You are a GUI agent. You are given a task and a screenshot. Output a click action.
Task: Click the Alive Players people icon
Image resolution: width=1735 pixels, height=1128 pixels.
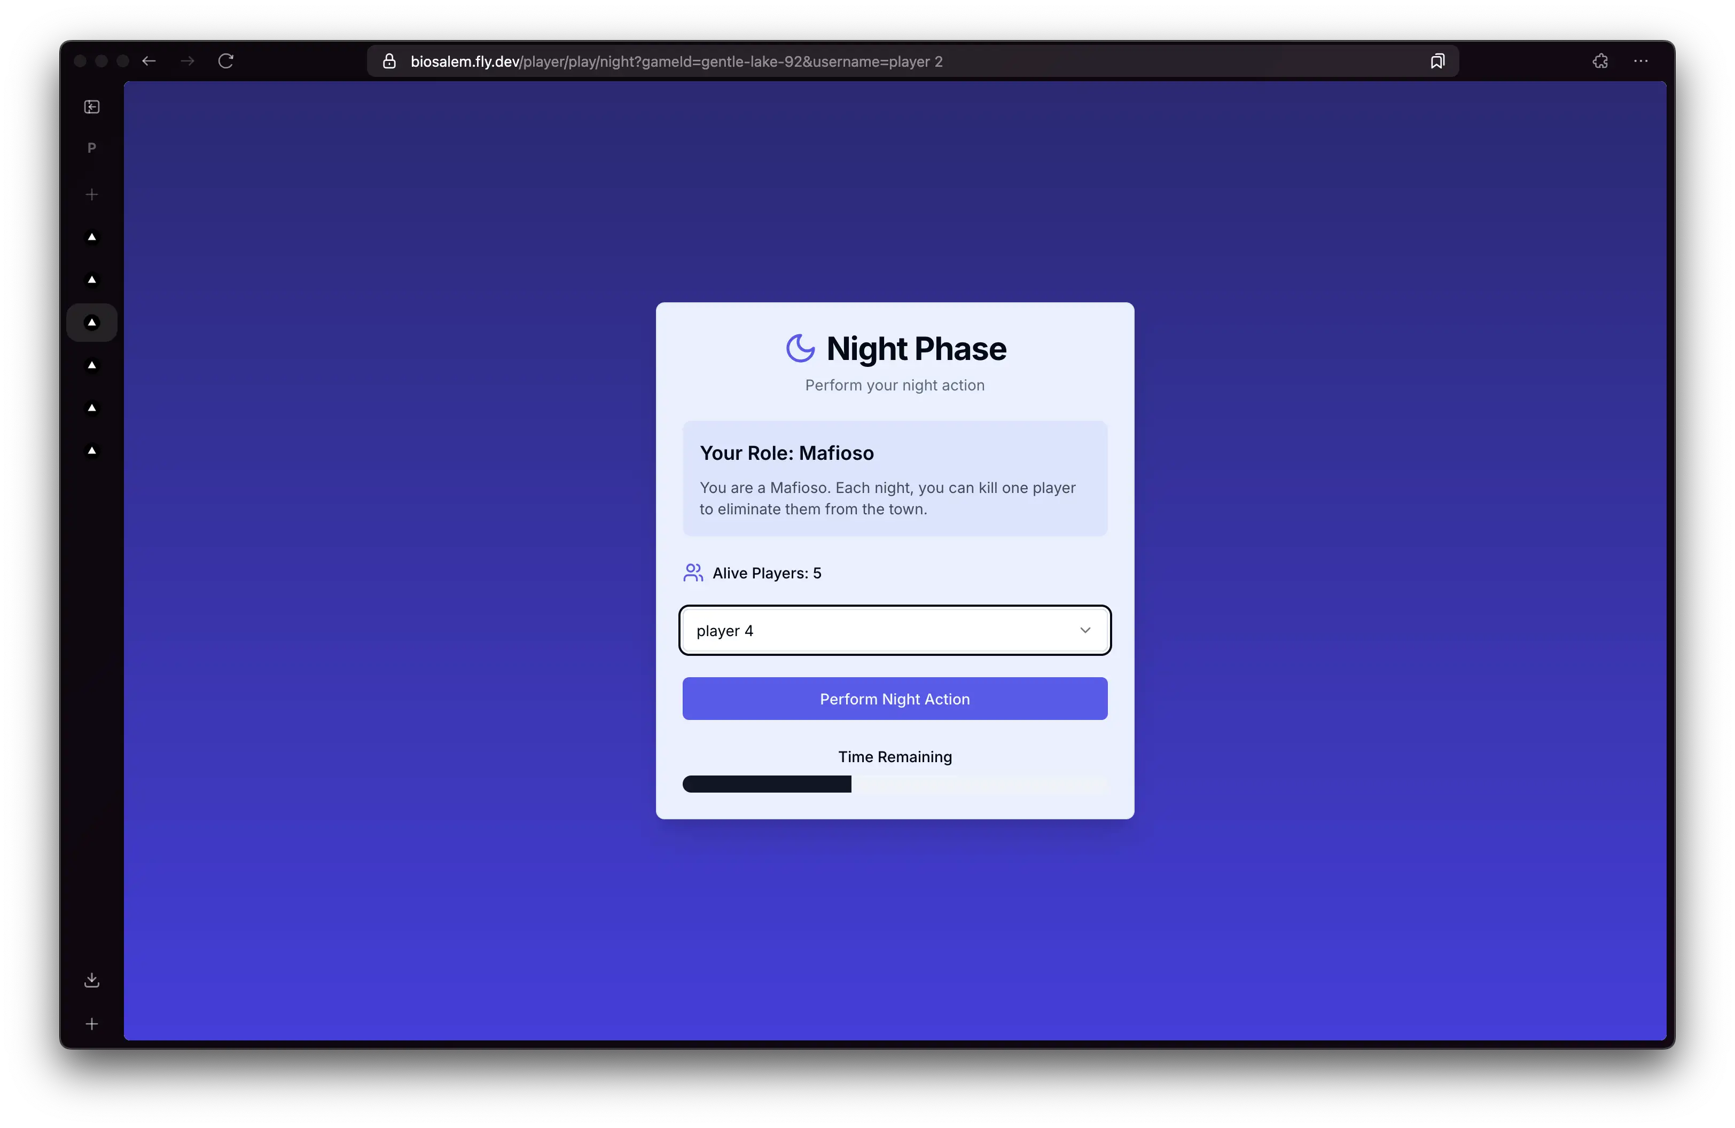click(x=692, y=573)
